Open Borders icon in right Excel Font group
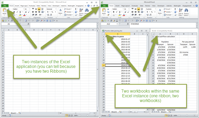The image size is (199, 118). pos(114,15)
